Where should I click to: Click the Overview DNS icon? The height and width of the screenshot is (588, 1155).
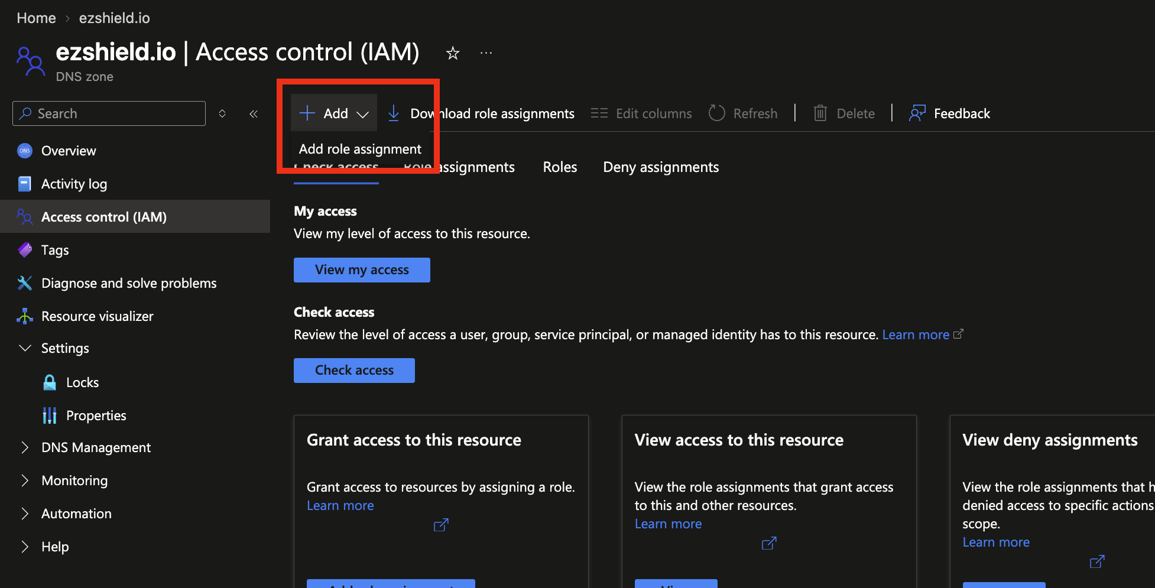[24, 151]
